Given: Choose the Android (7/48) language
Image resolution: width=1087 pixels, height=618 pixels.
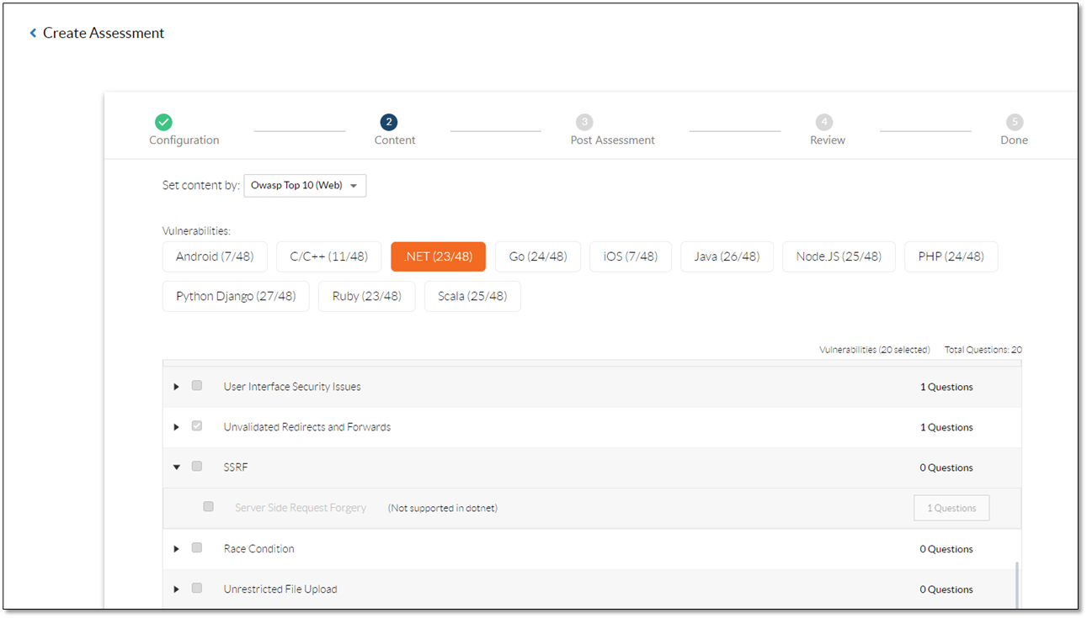Looking at the screenshot, I should 215,256.
